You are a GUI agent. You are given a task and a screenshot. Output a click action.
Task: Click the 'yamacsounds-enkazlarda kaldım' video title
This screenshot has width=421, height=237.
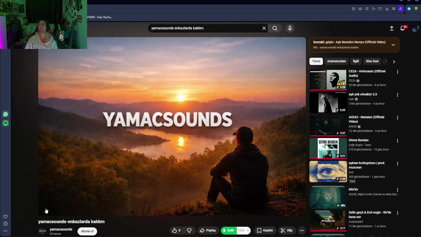point(71,222)
